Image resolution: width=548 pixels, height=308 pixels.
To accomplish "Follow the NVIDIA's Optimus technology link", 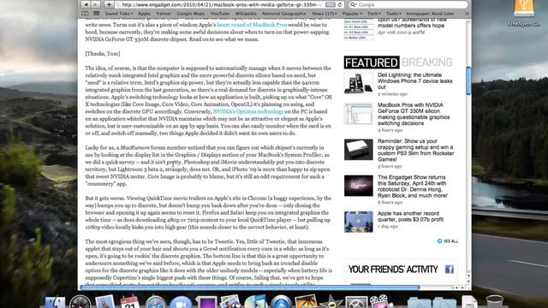I will click(x=247, y=111).
